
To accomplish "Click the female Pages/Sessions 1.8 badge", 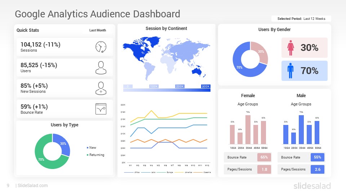I will (x=264, y=169).
